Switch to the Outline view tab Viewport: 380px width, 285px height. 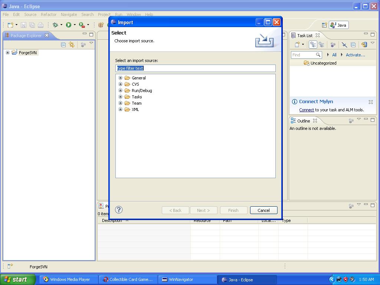[303, 121]
